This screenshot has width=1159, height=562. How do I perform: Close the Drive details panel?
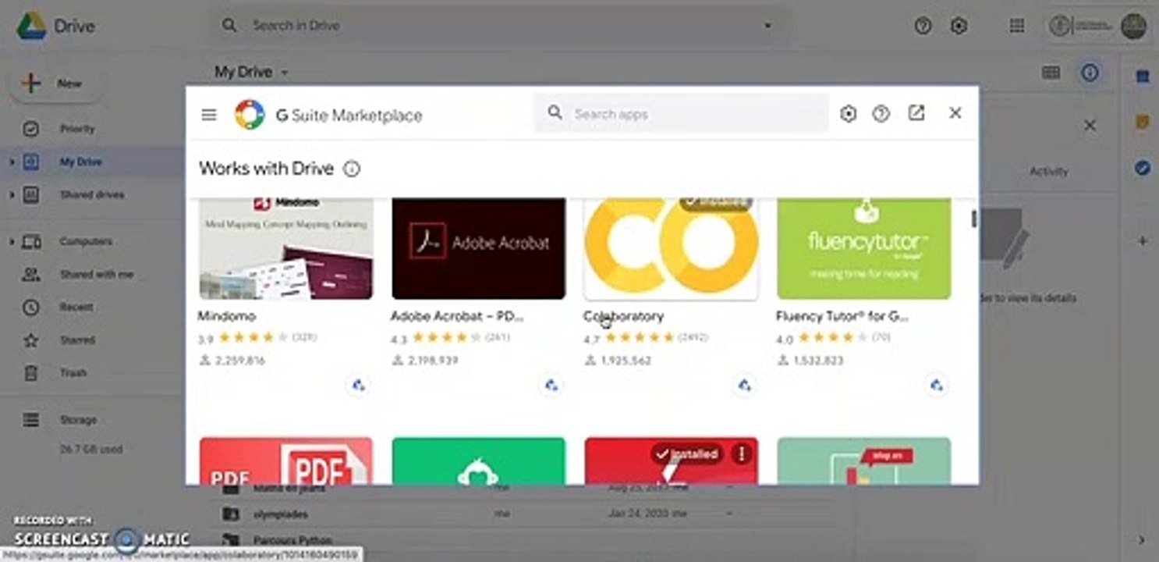(x=1090, y=126)
